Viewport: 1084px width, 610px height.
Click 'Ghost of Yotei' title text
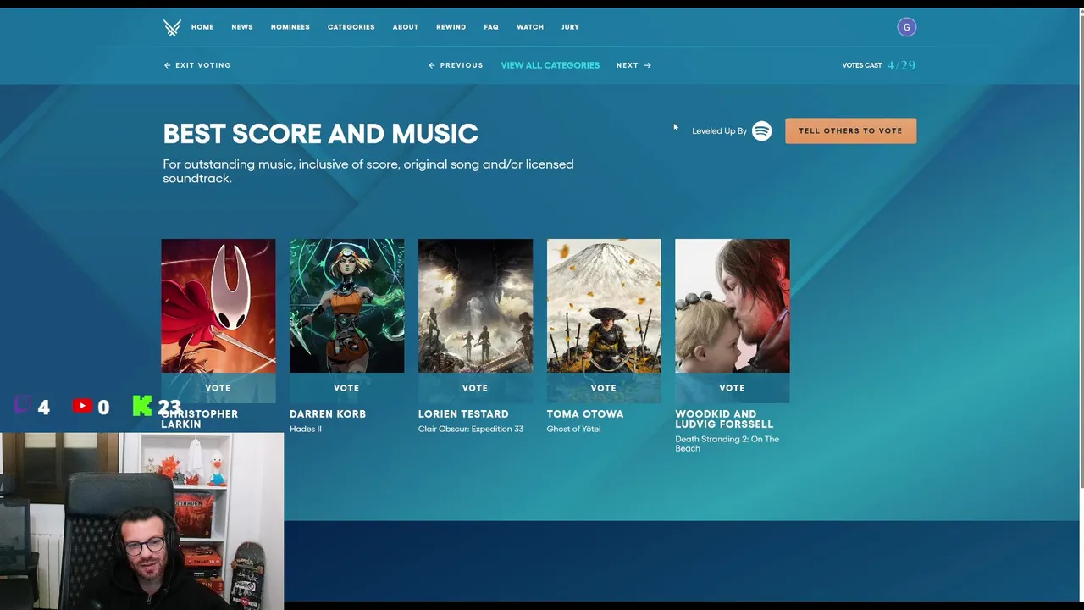point(573,429)
